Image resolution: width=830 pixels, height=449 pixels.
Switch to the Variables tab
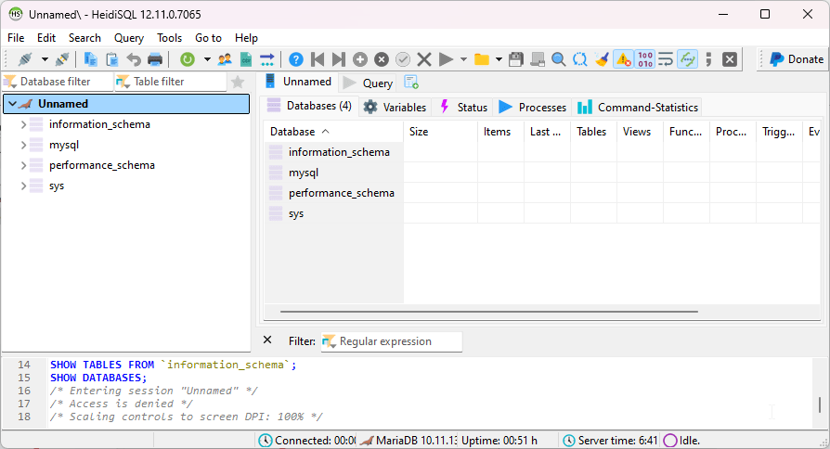click(396, 107)
